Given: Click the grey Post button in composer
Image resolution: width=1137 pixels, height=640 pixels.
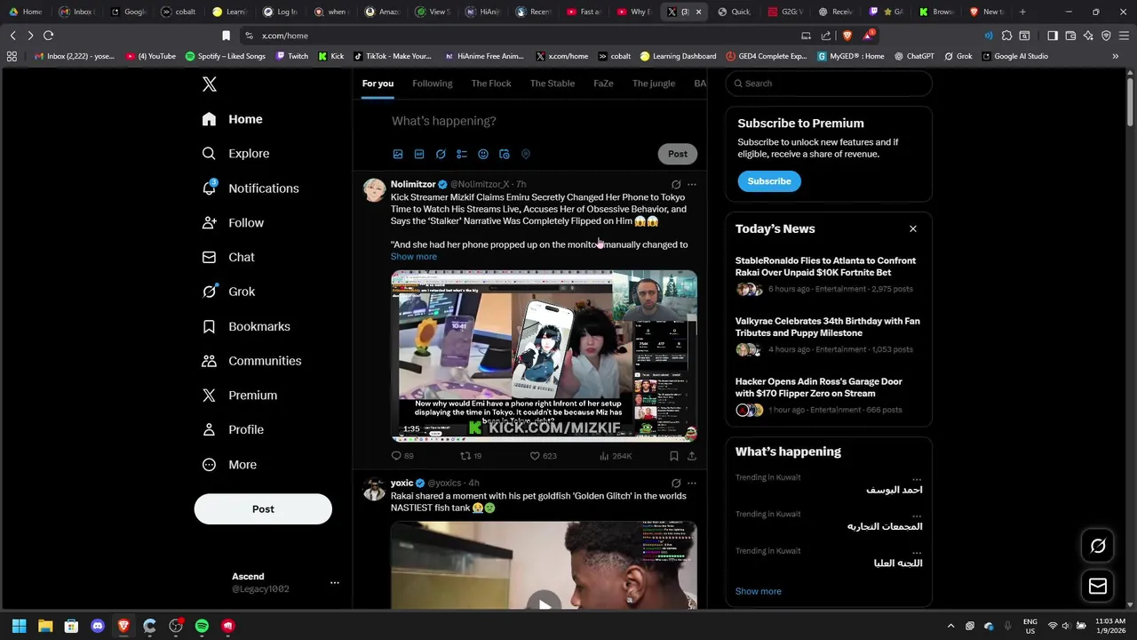Looking at the screenshot, I should [678, 154].
